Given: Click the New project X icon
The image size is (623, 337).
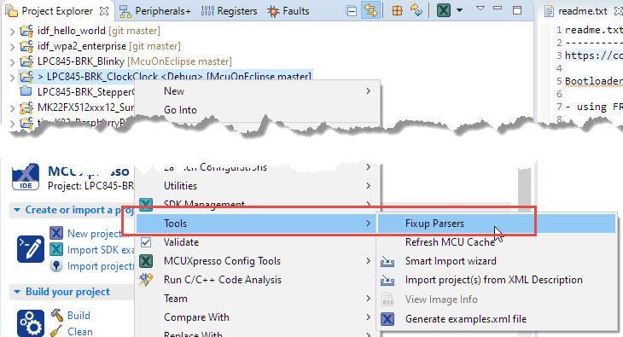Looking at the screenshot, I should [56, 233].
